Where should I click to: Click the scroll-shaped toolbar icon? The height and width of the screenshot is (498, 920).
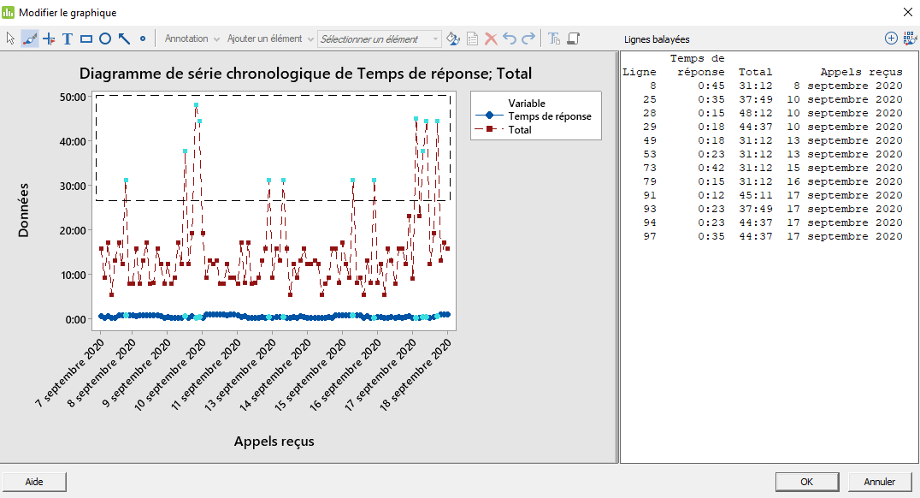coord(573,39)
